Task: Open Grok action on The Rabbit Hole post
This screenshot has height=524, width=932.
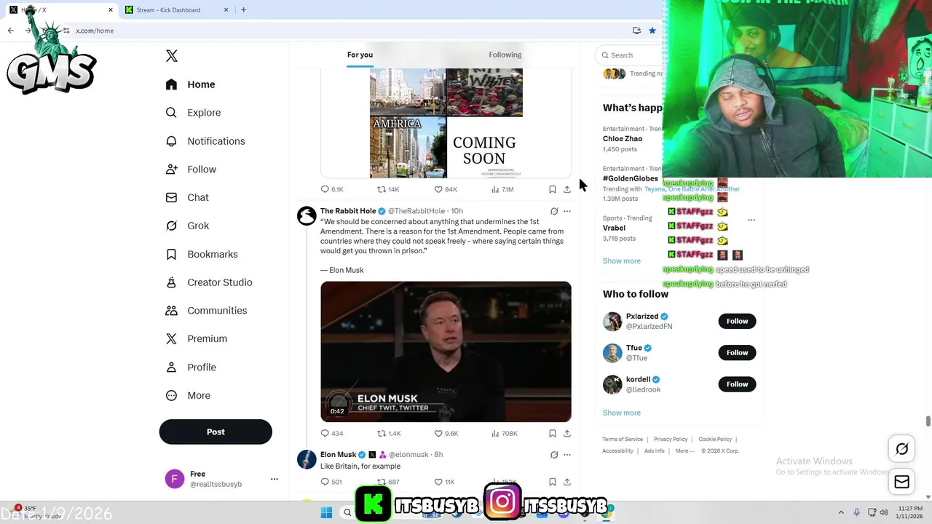Action: tap(554, 211)
